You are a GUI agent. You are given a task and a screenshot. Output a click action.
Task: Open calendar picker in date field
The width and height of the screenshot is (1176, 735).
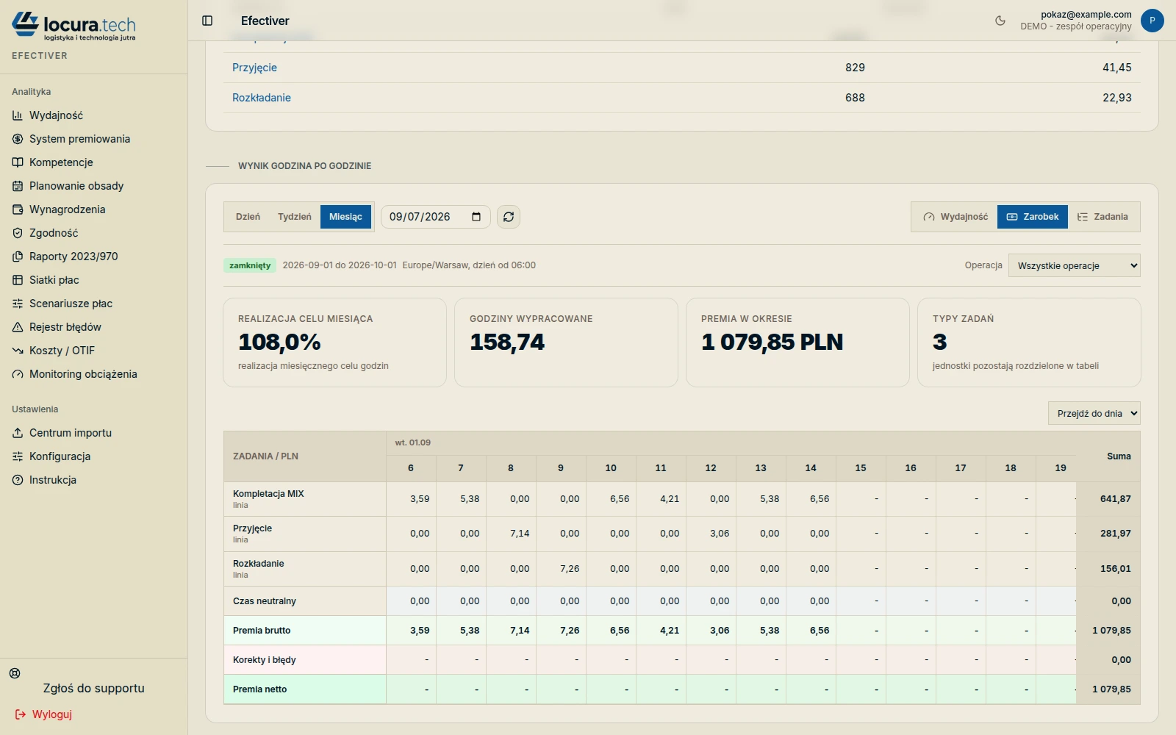pyautogui.click(x=476, y=217)
